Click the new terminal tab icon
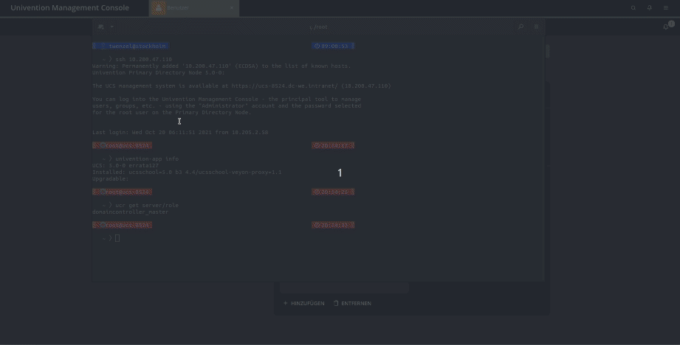Screen dimensions: 680x345 click(101, 27)
